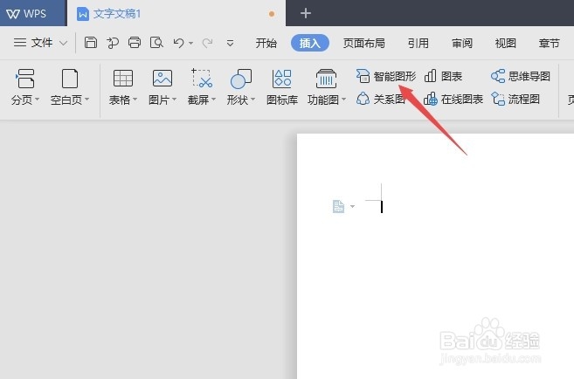Expand the 分页 dropdown arrow
Screen dimensions: 574x379
(x=37, y=100)
